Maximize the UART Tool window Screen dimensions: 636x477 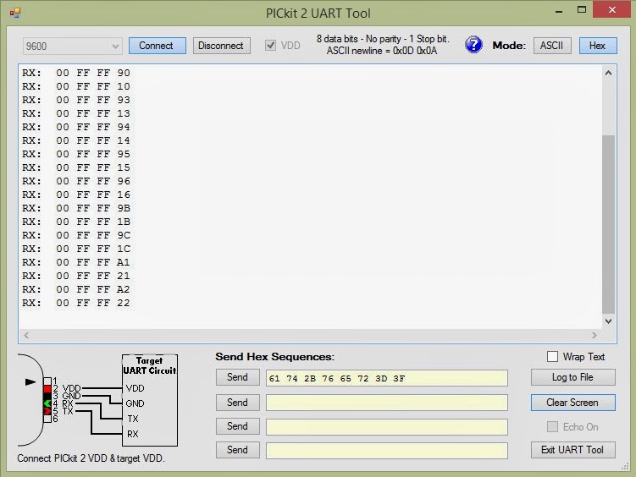582,9
